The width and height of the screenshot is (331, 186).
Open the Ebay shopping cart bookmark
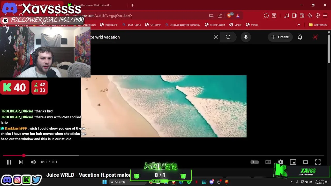point(84,25)
